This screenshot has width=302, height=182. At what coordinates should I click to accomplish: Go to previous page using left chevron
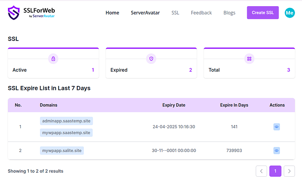pyautogui.click(x=261, y=171)
